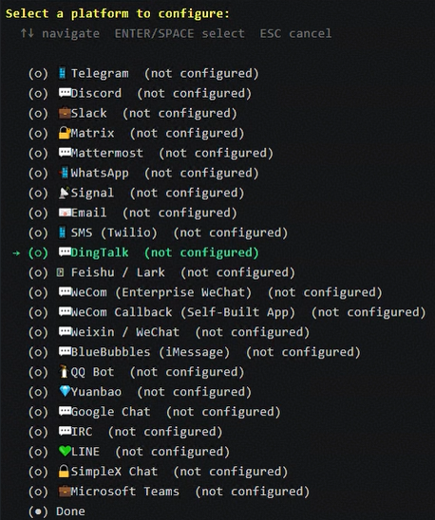This screenshot has width=435, height=520.
Task: Click the Google Chat platform label
Action: [110, 412]
